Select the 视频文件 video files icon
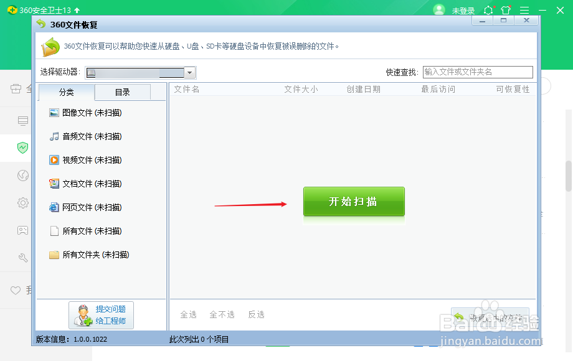Viewport: 573px width, 361px height. tap(54, 160)
